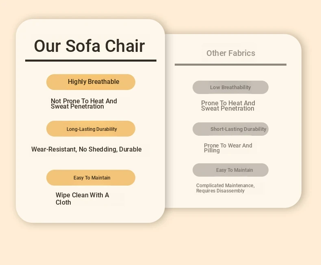The height and width of the screenshot is (265, 321).
Task: Click Complicated Maintenance, Requires Disassembly text
Action: tap(226, 188)
